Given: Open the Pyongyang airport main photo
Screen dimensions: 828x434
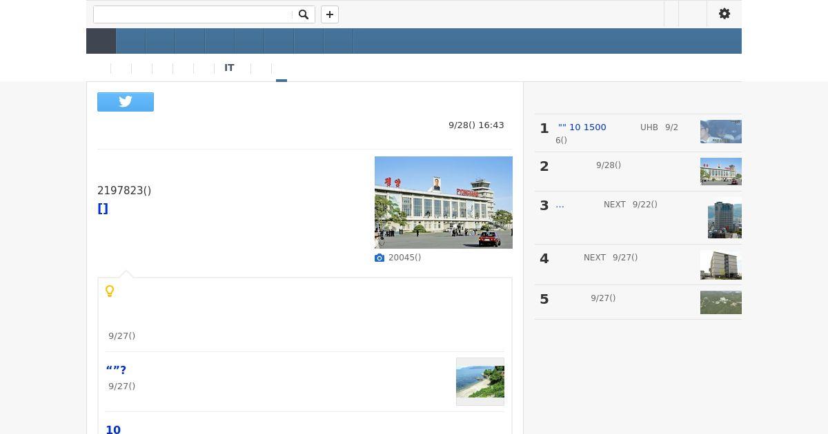Looking at the screenshot, I should 444,203.
